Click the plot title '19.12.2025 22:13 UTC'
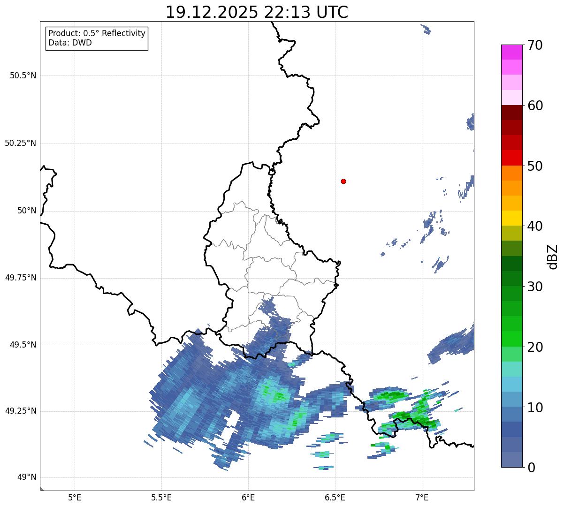The height and width of the screenshot is (507, 564). (257, 12)
